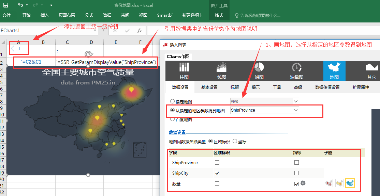Choose the marker-point map sub-chart icon
Viewport: 380px width, 196px height.
pyautogui.click(x=329, y=183)
